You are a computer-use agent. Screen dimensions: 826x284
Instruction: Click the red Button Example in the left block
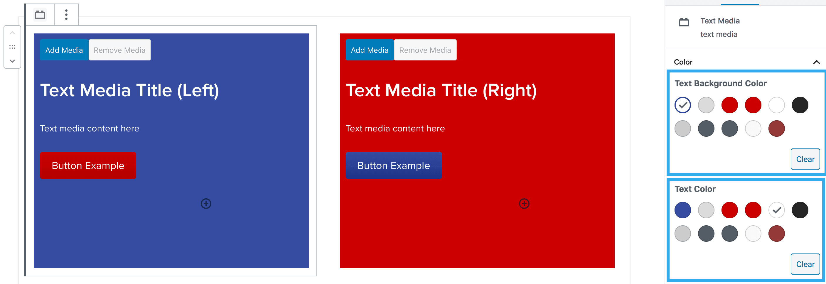tap(88, 165)
